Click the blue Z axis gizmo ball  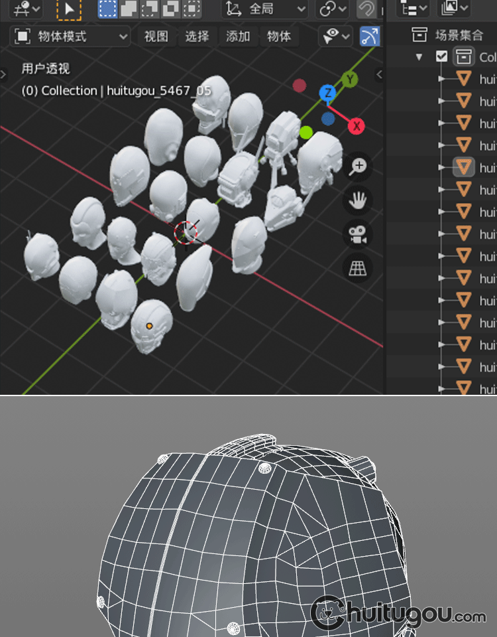point(327,94)
